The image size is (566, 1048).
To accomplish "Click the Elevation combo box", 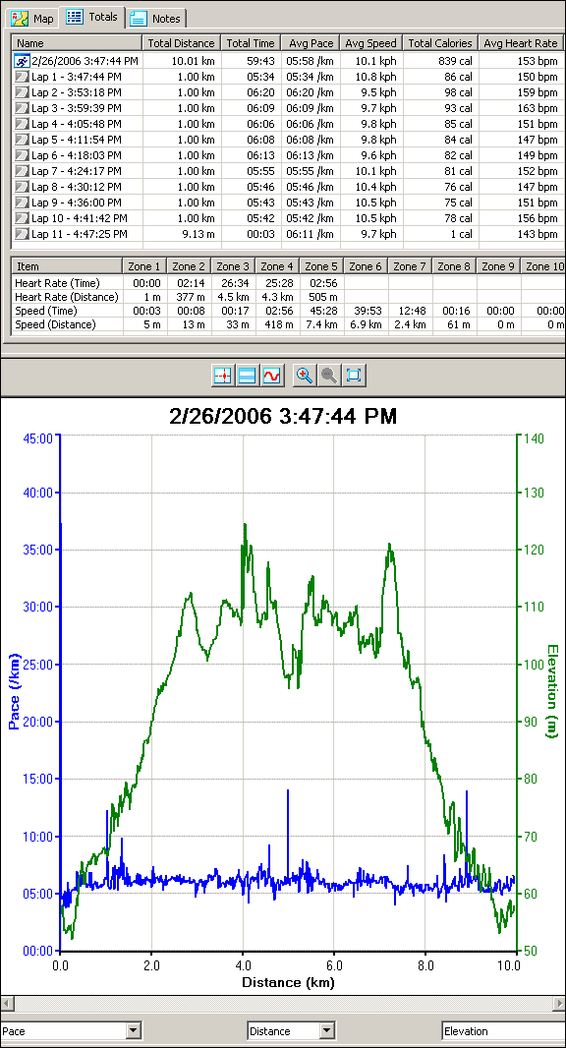I will (x=503, y=1031).
